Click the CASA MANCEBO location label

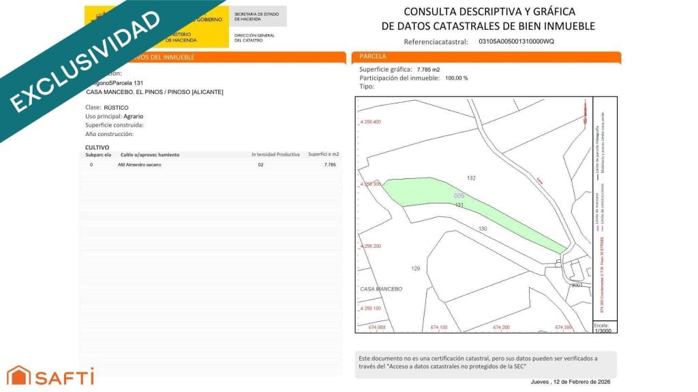pyautogui.click(x=382, y=289)
